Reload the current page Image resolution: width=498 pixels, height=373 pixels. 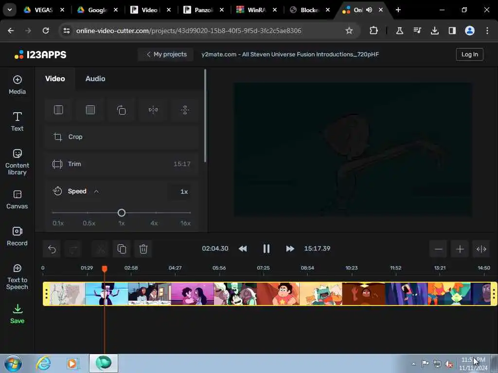[x=46, y=31]
